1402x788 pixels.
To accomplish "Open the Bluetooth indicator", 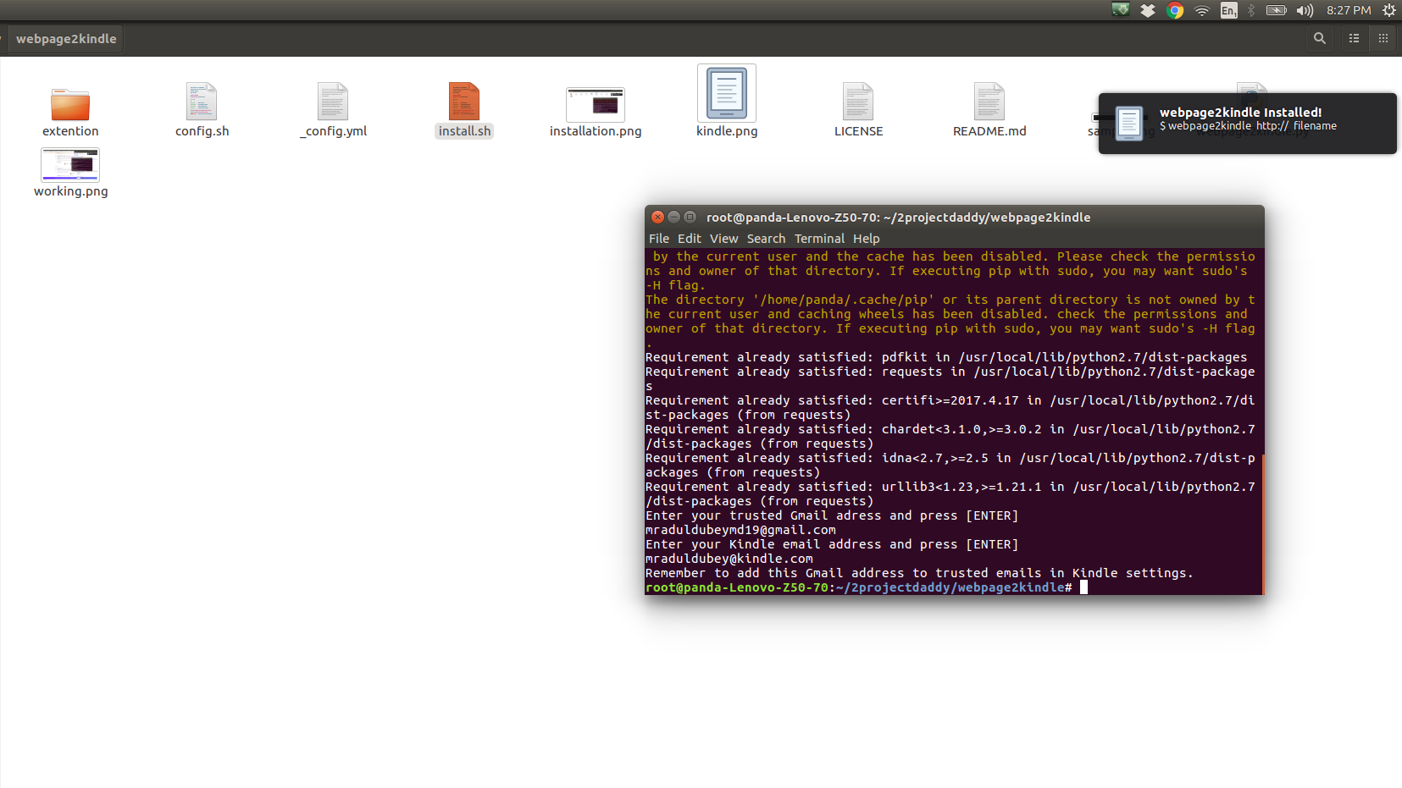I will pyautogui.click(x=1251, y=10).
